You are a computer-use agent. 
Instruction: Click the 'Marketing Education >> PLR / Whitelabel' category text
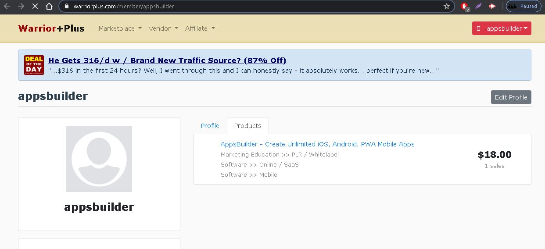click(x=280, y=155)
